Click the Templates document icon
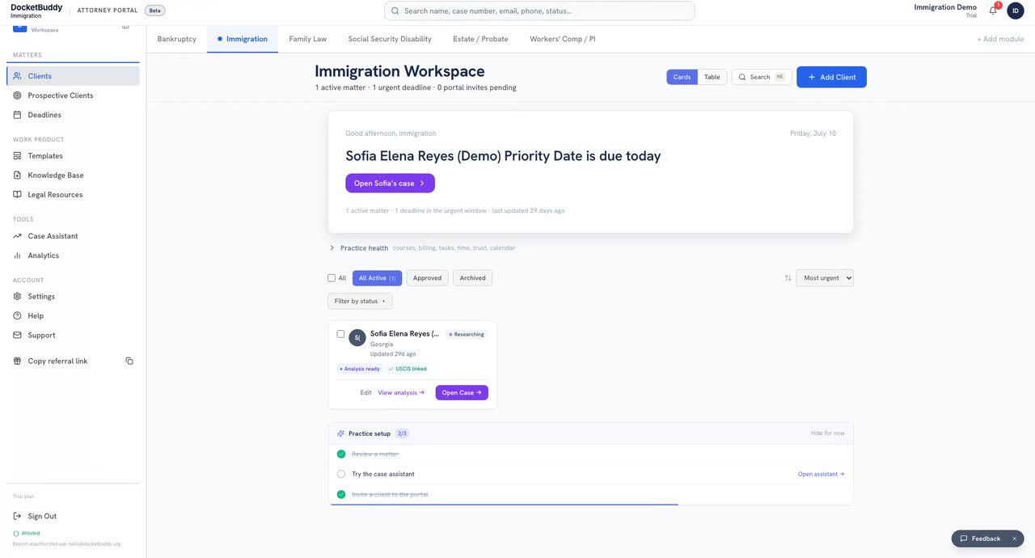The height and width of the screenshot is (558, 1035). pyautogui.click(x=17, y=155)
